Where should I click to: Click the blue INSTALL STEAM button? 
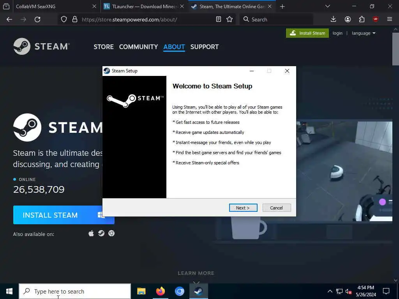point(64,215)
